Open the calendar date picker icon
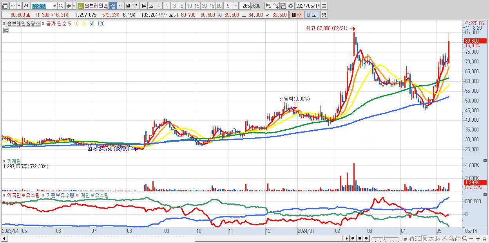The image size is (489, 243). [324, 6]
